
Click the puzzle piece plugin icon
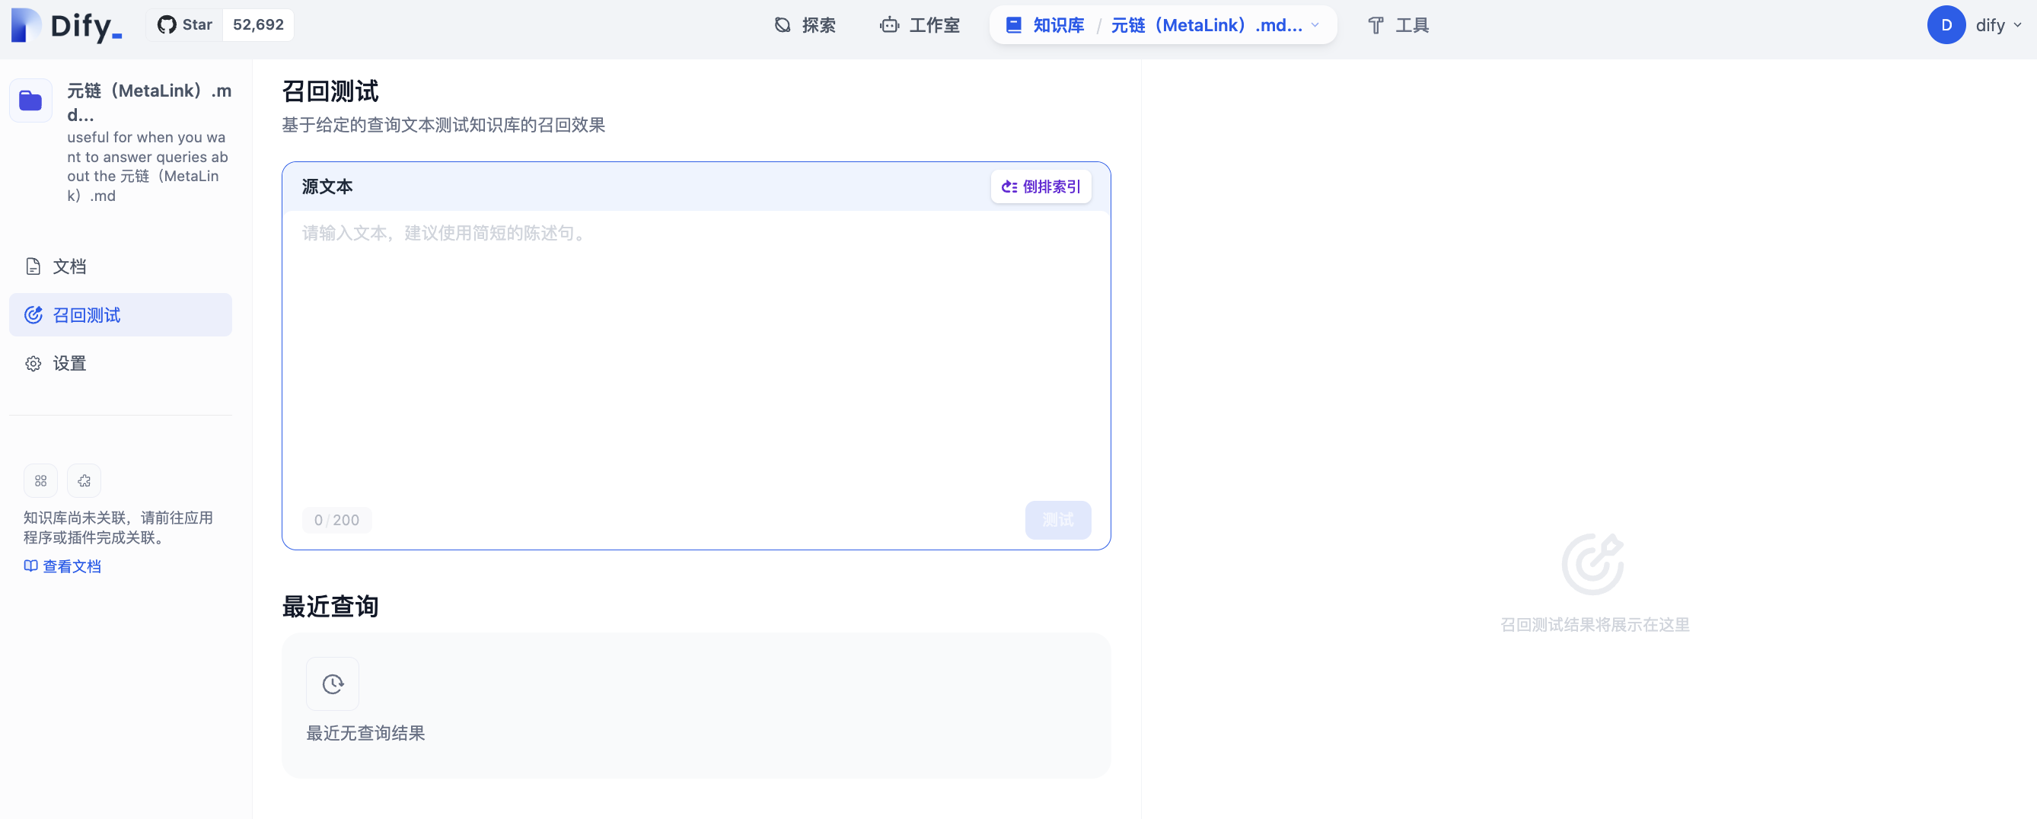click(84, 480)
